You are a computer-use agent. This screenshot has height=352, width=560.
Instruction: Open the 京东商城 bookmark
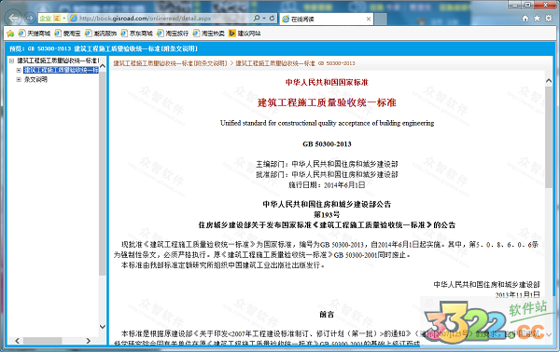[137, 34]
